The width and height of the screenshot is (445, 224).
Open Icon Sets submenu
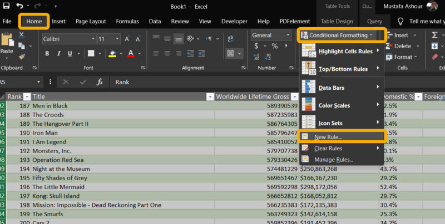[x=342, y=123]
